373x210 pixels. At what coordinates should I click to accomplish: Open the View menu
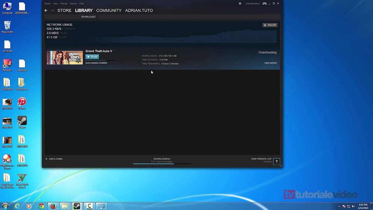click(x=55, y=3)
